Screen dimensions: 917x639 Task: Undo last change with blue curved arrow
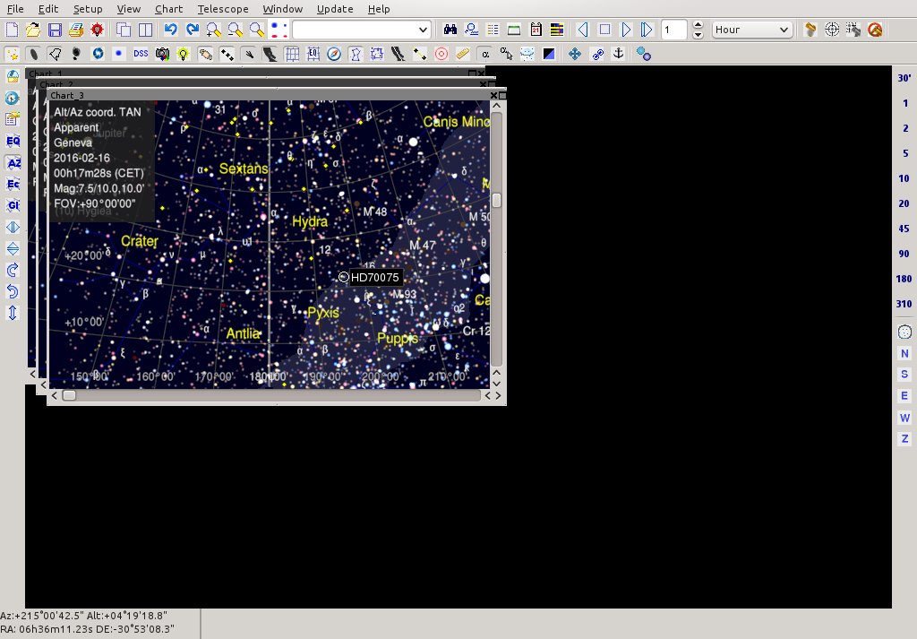pyautogui.click(x=171, y=30)
